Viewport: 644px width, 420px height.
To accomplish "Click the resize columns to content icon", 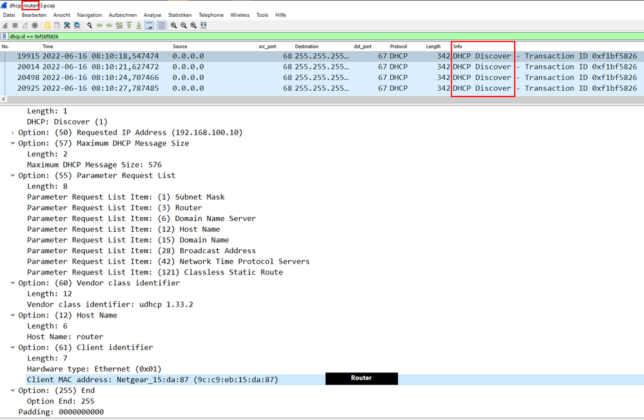I will point(204,25).
